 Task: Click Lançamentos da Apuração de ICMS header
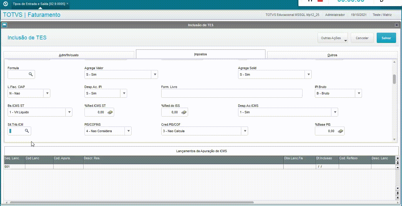201,151
